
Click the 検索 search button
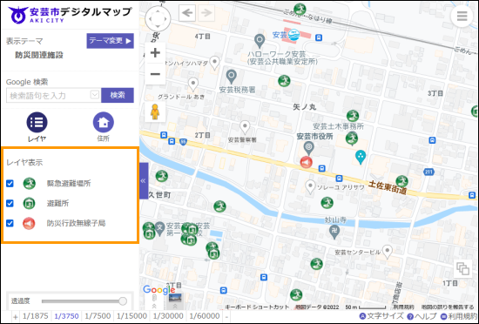pyautogui.click(x=118, y=95)
